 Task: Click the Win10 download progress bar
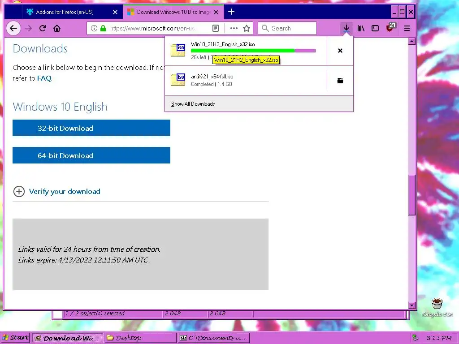click(x=253, y=51)
